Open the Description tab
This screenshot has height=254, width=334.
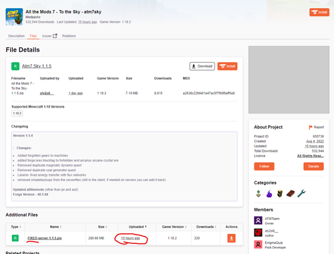(17, 36)
